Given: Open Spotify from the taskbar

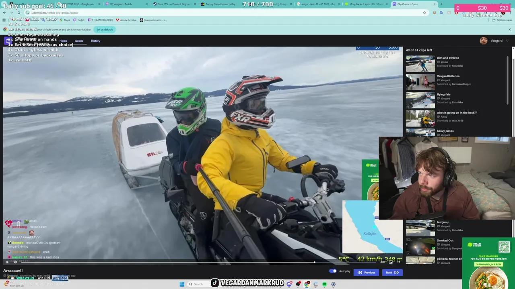Looking at the screenshot, I should (x=324, y=284).
